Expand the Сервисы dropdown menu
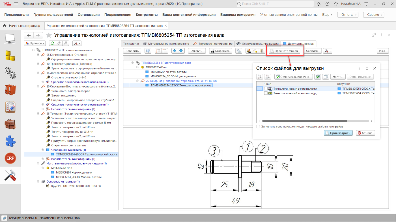The height and width of the screenshot is (222, 396). [313, 51]
